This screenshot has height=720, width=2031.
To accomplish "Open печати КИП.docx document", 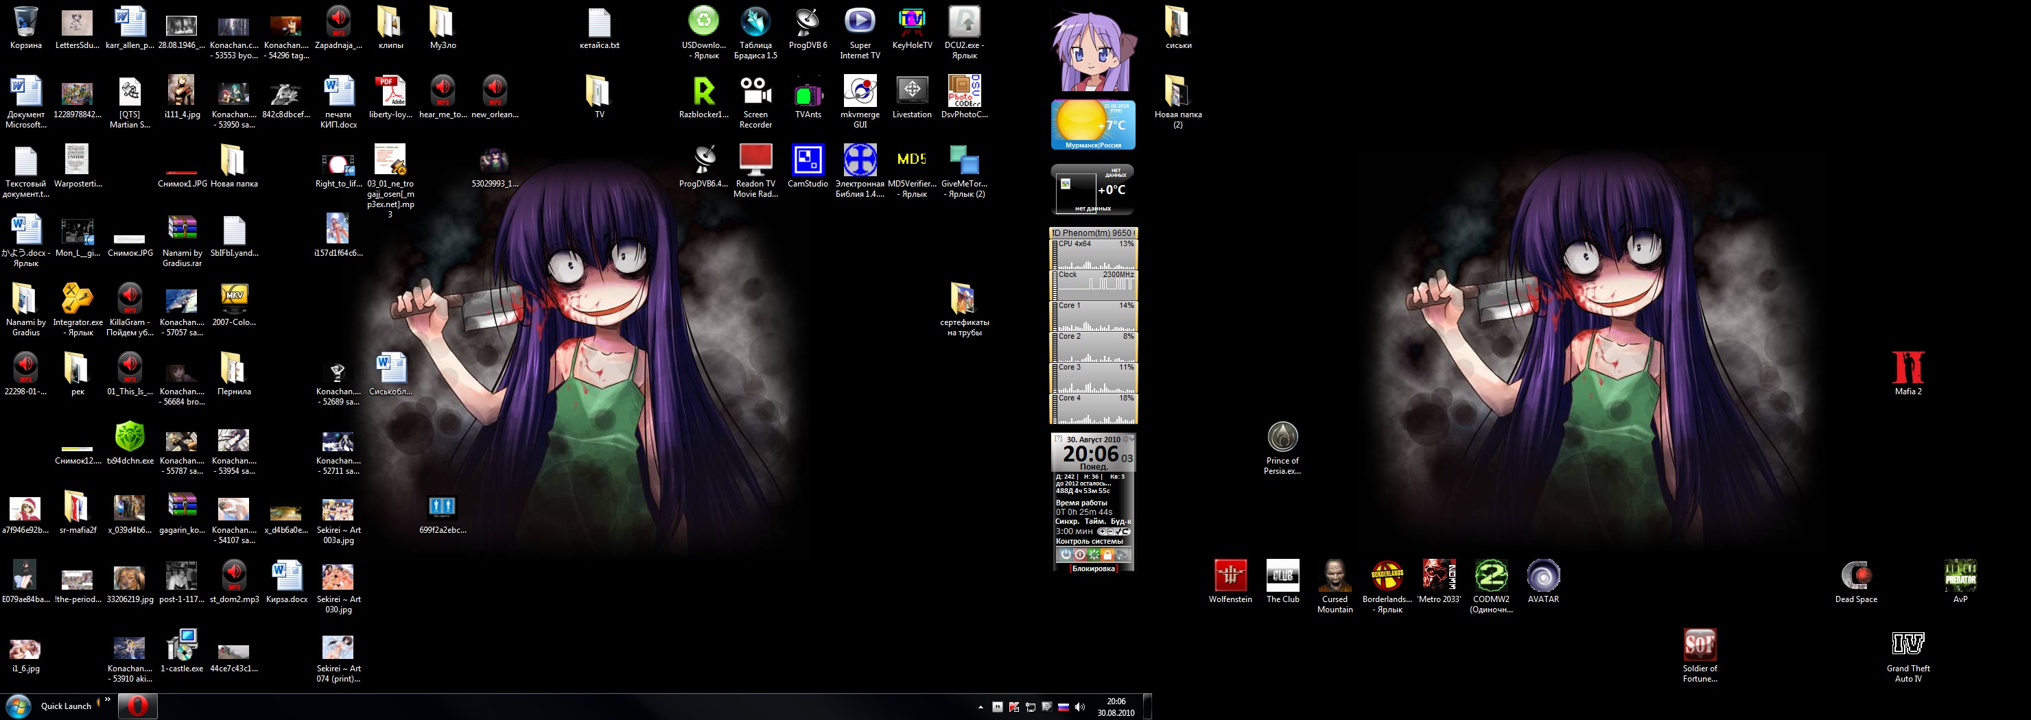I will point(338,101).
